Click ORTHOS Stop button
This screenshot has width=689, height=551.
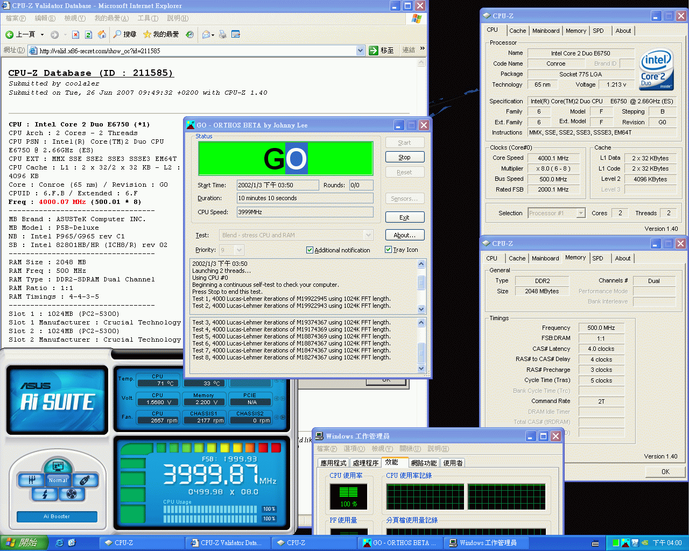[405, 157]
